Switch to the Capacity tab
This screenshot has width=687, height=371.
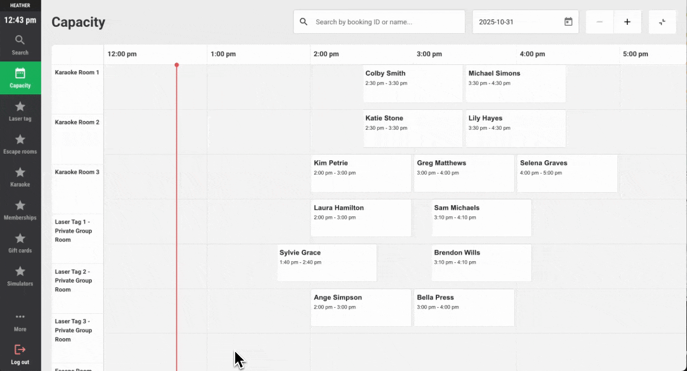(x=20, y=78)
